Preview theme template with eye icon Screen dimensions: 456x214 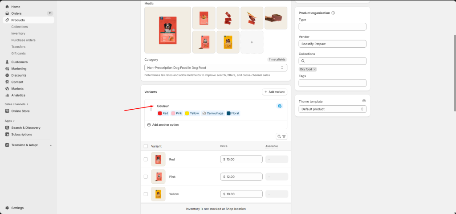364,101
